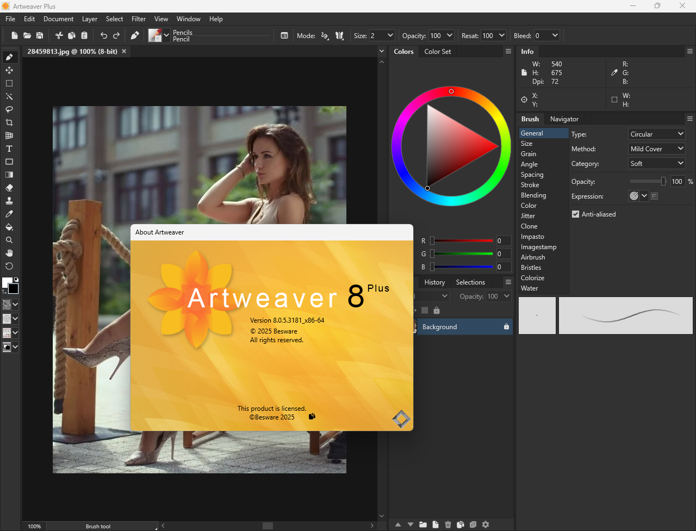Select the rectangle Shape tool
696x531 pixels.
point(9,162)
